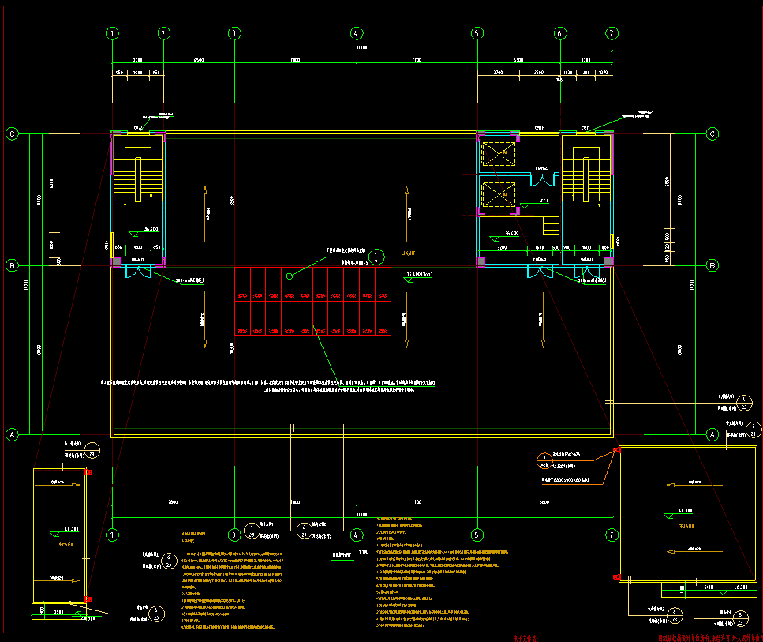Image resolution: width=763 pixels, height=642 pixels.
Task: Click axis bubble B on right side
Action: point(713,265)
